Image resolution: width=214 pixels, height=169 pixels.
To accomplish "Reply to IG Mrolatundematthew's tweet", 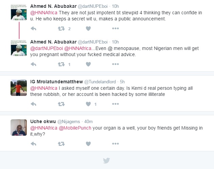I will point(33,104).
